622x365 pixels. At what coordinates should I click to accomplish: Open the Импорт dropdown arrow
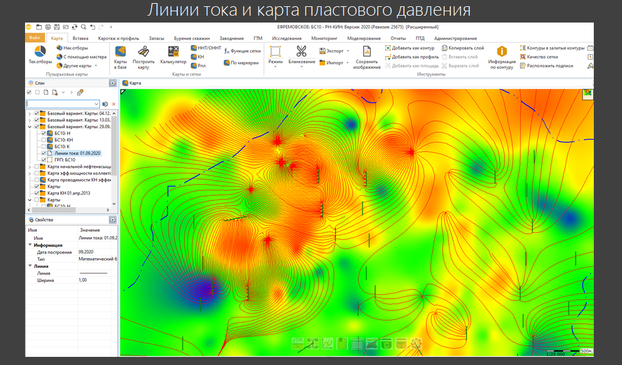click(348, 63)
